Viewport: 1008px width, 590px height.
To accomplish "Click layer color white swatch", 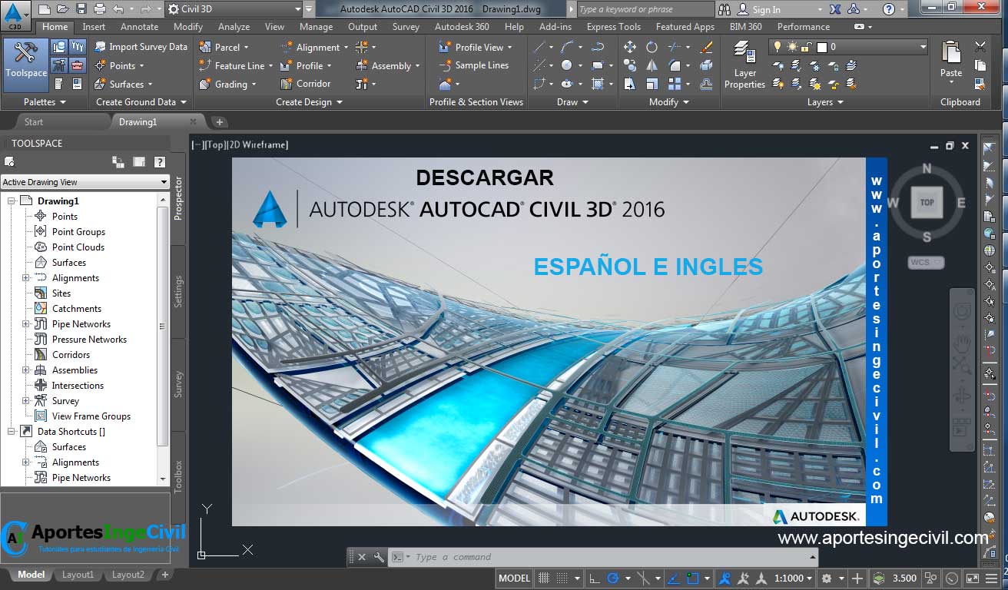I will point(821,47).
